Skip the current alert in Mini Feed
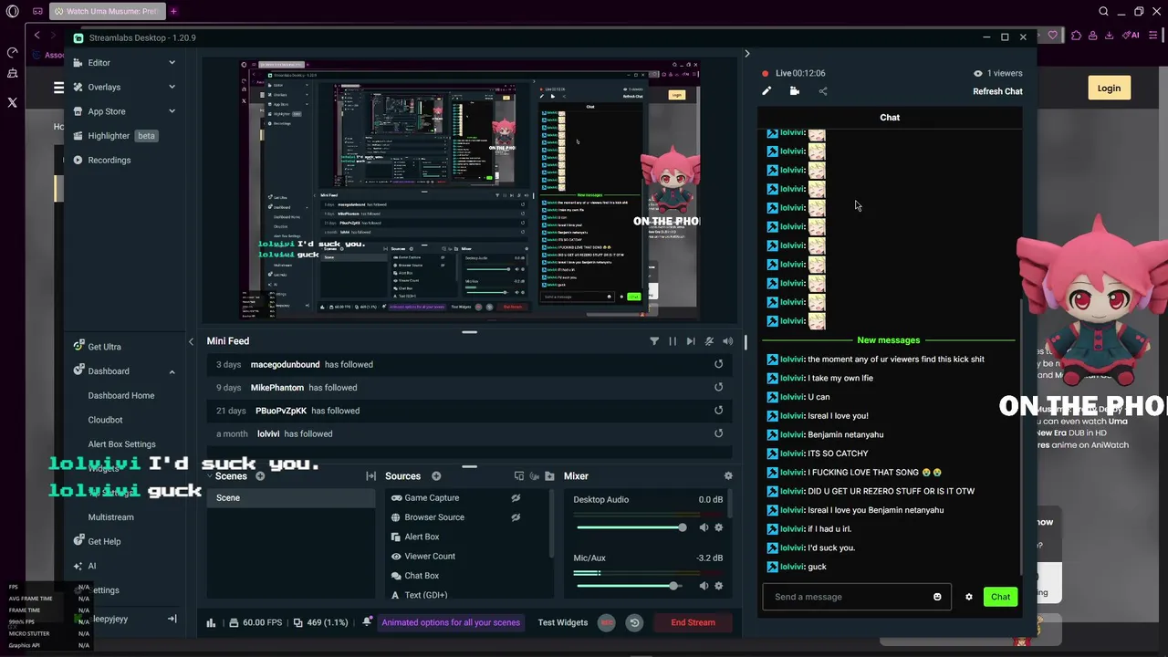The image size is (1168, 657). tap(691, 341)
